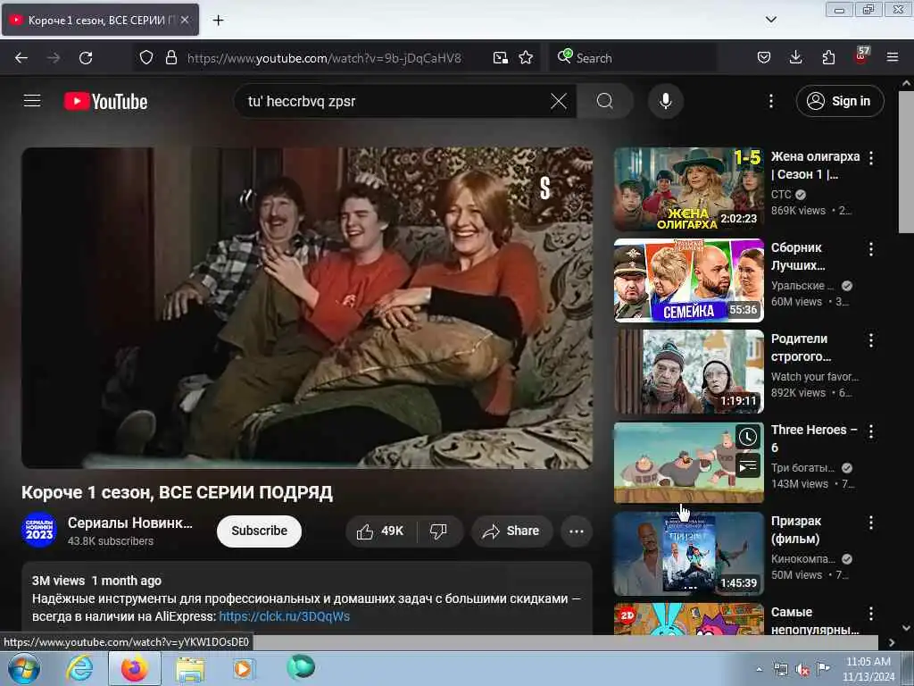This screenshot has width=914, height=686.
Task: Open options for Three Heroes video
Action: pos(871,431)
